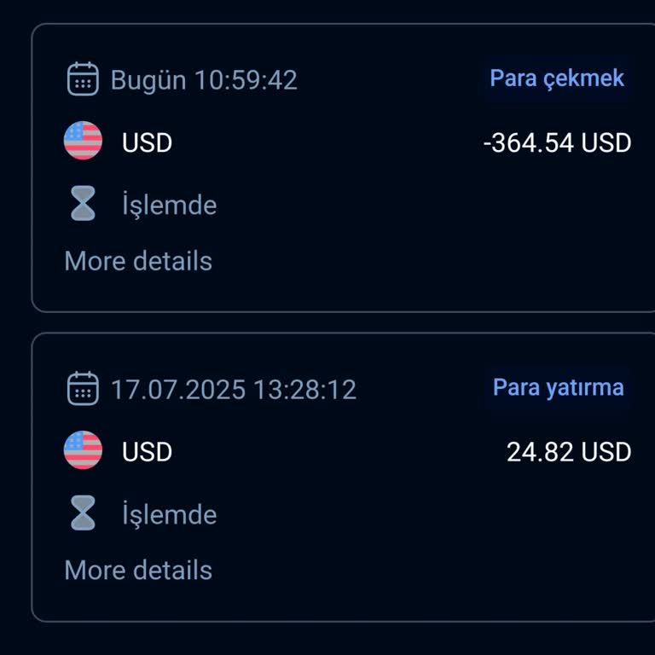Image resolution: width=655 pixels, height=655 pixels.
Task: Select the Para çekmek badge
Action: coord(557,78)
